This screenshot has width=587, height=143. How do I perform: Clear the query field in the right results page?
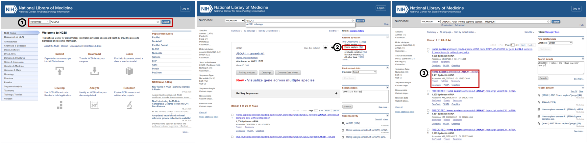click(548, 22)
